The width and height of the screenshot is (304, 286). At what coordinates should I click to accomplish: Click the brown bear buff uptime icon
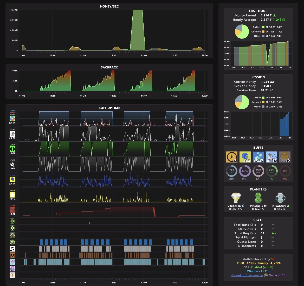point(12,255)
